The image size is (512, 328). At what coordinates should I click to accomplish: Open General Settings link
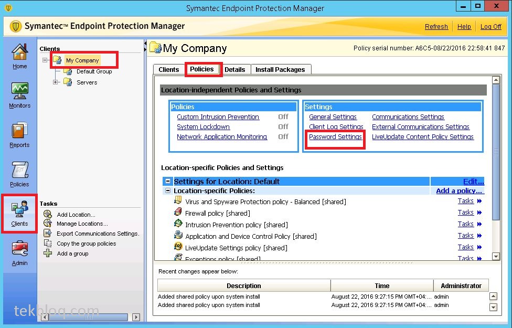(333, 117)
